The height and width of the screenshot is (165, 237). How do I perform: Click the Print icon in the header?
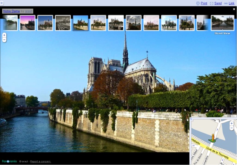198,3
